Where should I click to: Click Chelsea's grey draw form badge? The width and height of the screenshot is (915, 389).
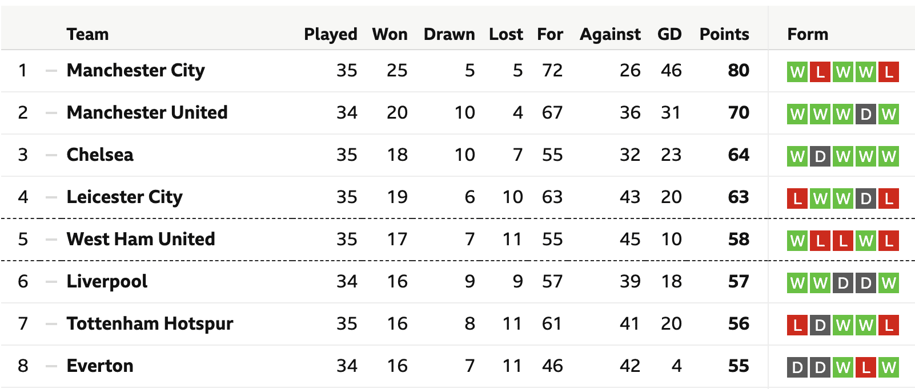pyautogui.click(x=820, y=156)
